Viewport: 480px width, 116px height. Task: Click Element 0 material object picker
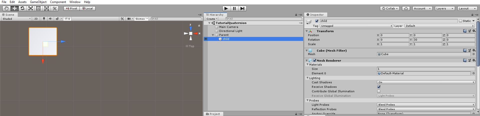click(x=473, y=73)
